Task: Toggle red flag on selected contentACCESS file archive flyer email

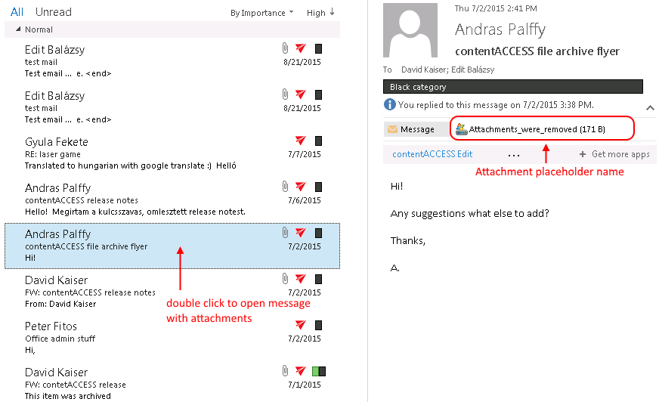Action: [301, 233]
